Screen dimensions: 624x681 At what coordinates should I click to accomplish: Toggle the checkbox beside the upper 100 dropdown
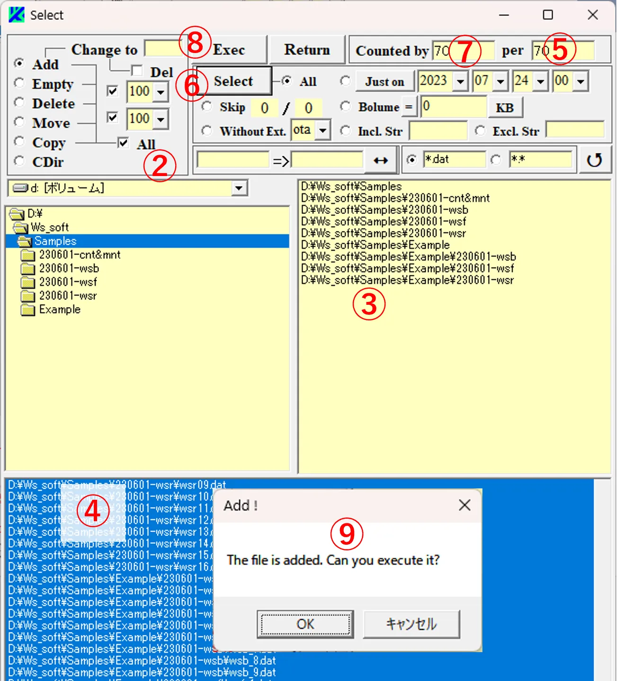(112, 91)
